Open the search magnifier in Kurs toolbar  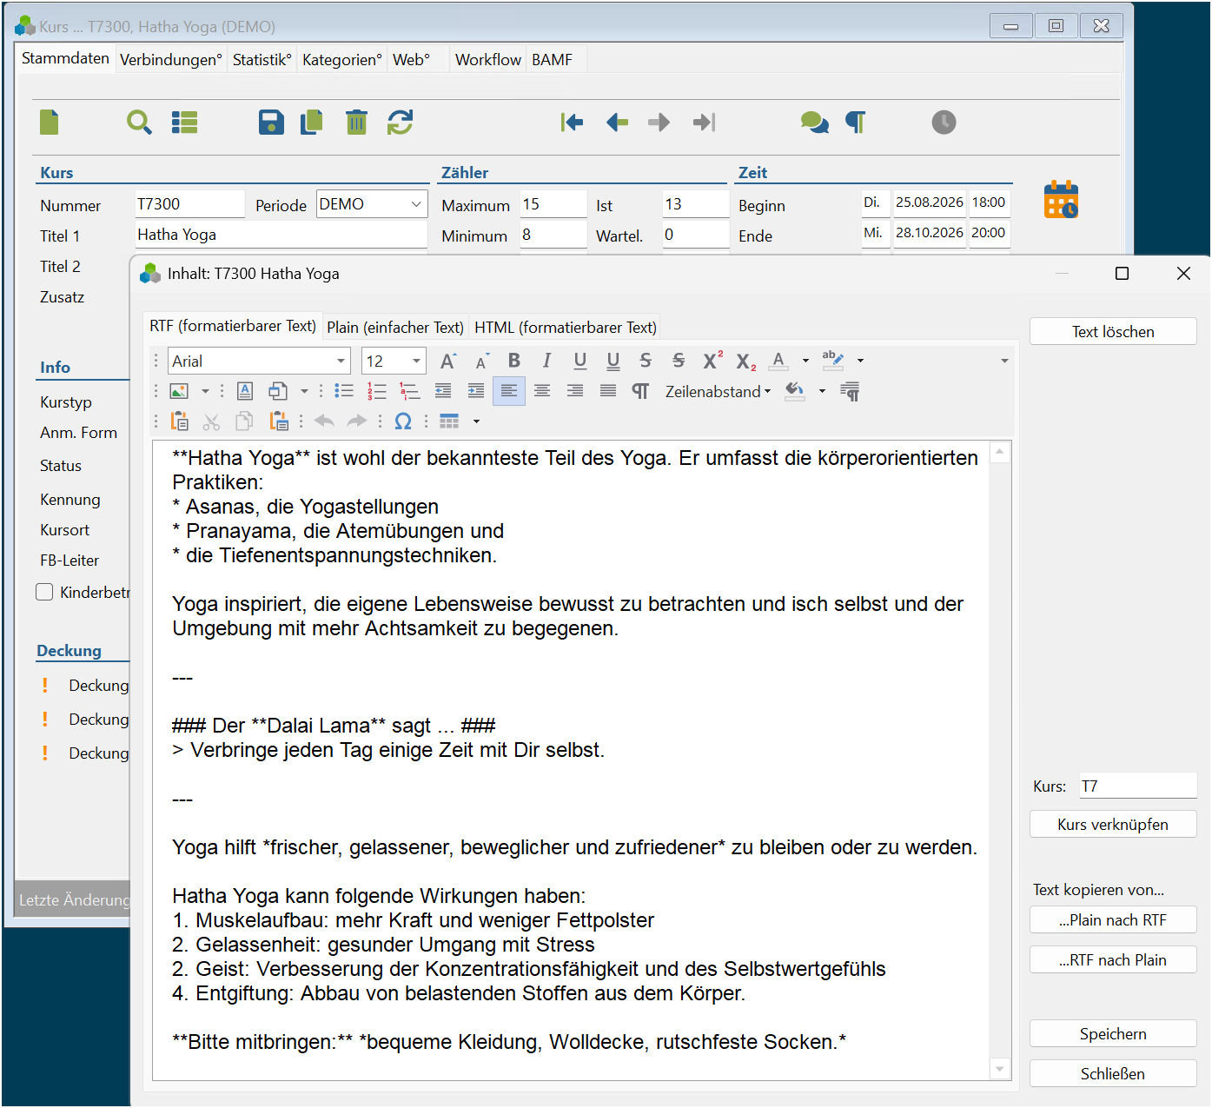coord(139,123)
